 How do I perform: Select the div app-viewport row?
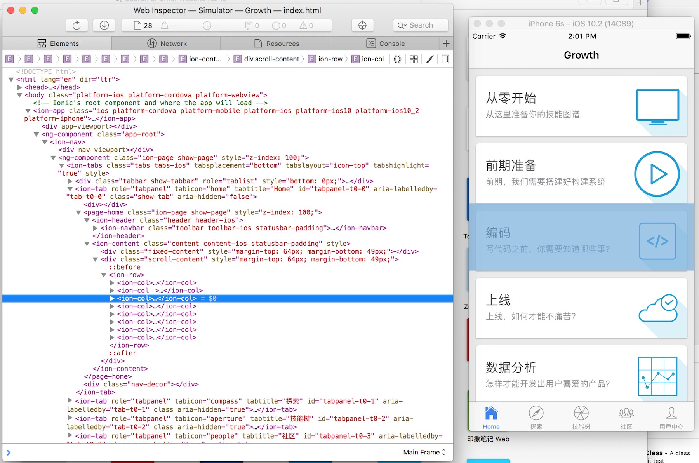coord(89,126)
